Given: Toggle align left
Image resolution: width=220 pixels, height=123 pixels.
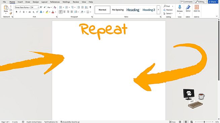Looking at the screenshot, I should pos(61,12).
